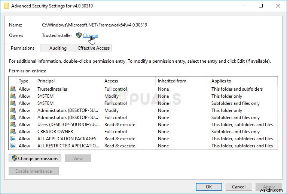Click the shield icon on the Change permissions button
The height and width of the screenshot is (194, 287).
15,159
